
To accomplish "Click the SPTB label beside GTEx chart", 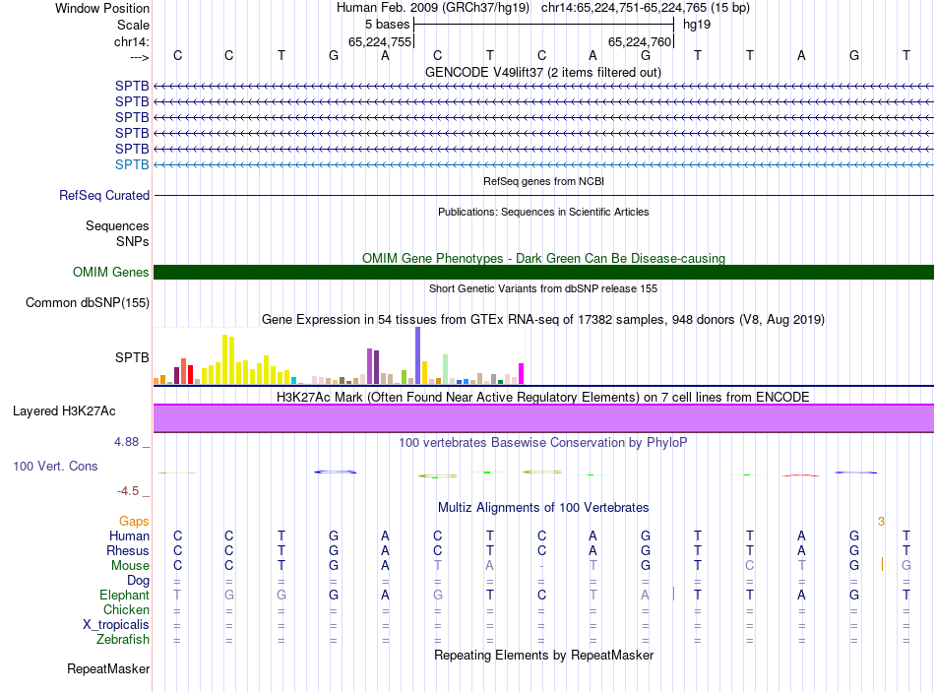I will tap(132, 357).
